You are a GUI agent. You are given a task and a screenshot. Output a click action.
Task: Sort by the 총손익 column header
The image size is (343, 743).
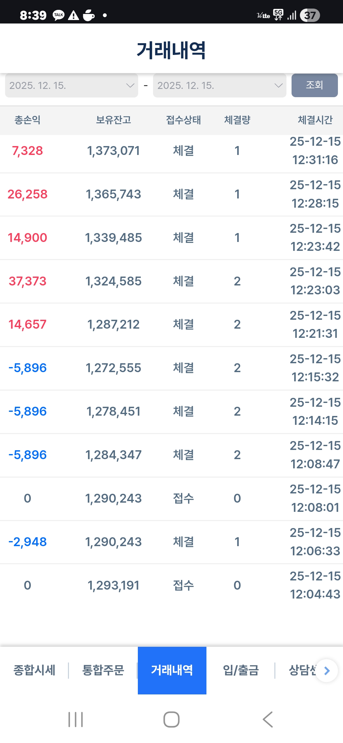28,120
